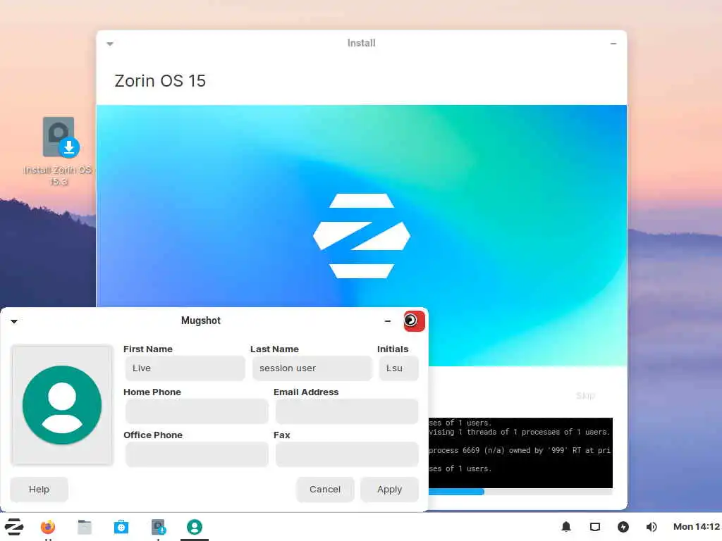722x541 pixels.
Task: Minimize the Mugshot window
Action: 388,321
